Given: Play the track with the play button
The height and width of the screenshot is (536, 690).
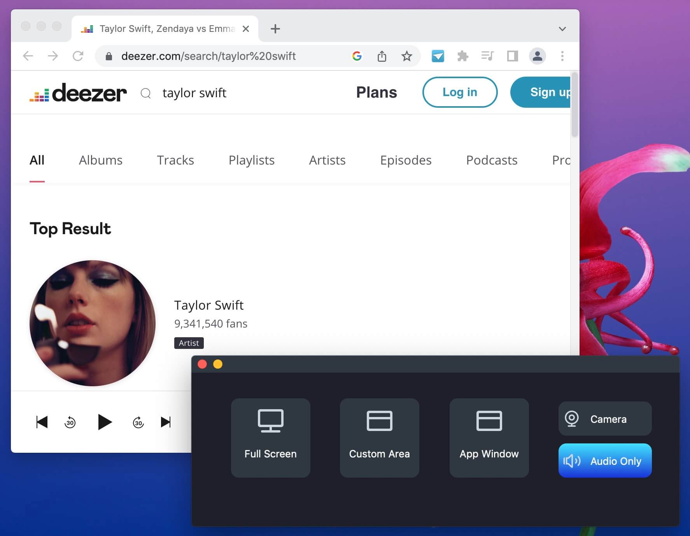Looking at the screenshot, I should tap(105, 422).
